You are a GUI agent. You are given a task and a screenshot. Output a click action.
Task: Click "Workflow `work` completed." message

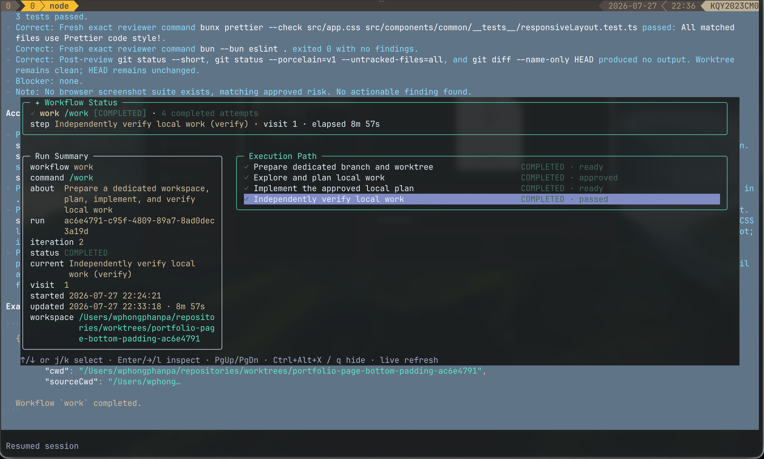pyautogui.click(x=78, y=403)
